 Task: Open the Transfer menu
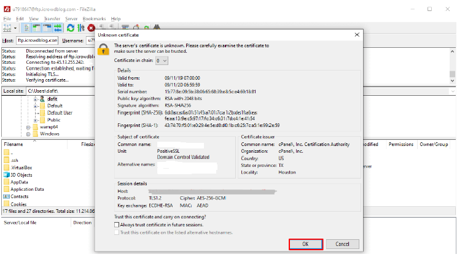(52, 18)
